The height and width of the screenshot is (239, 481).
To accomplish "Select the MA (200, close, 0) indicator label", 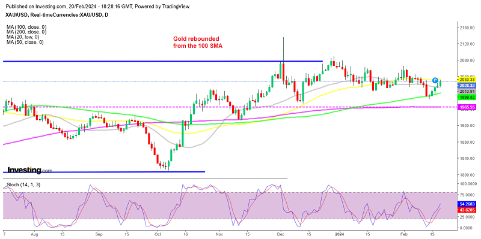I will (x=26, y=32).
